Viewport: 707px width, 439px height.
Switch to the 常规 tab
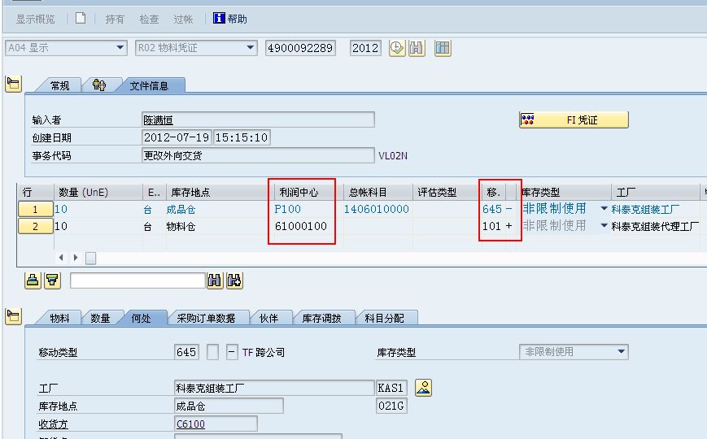[x=60, y=85]
